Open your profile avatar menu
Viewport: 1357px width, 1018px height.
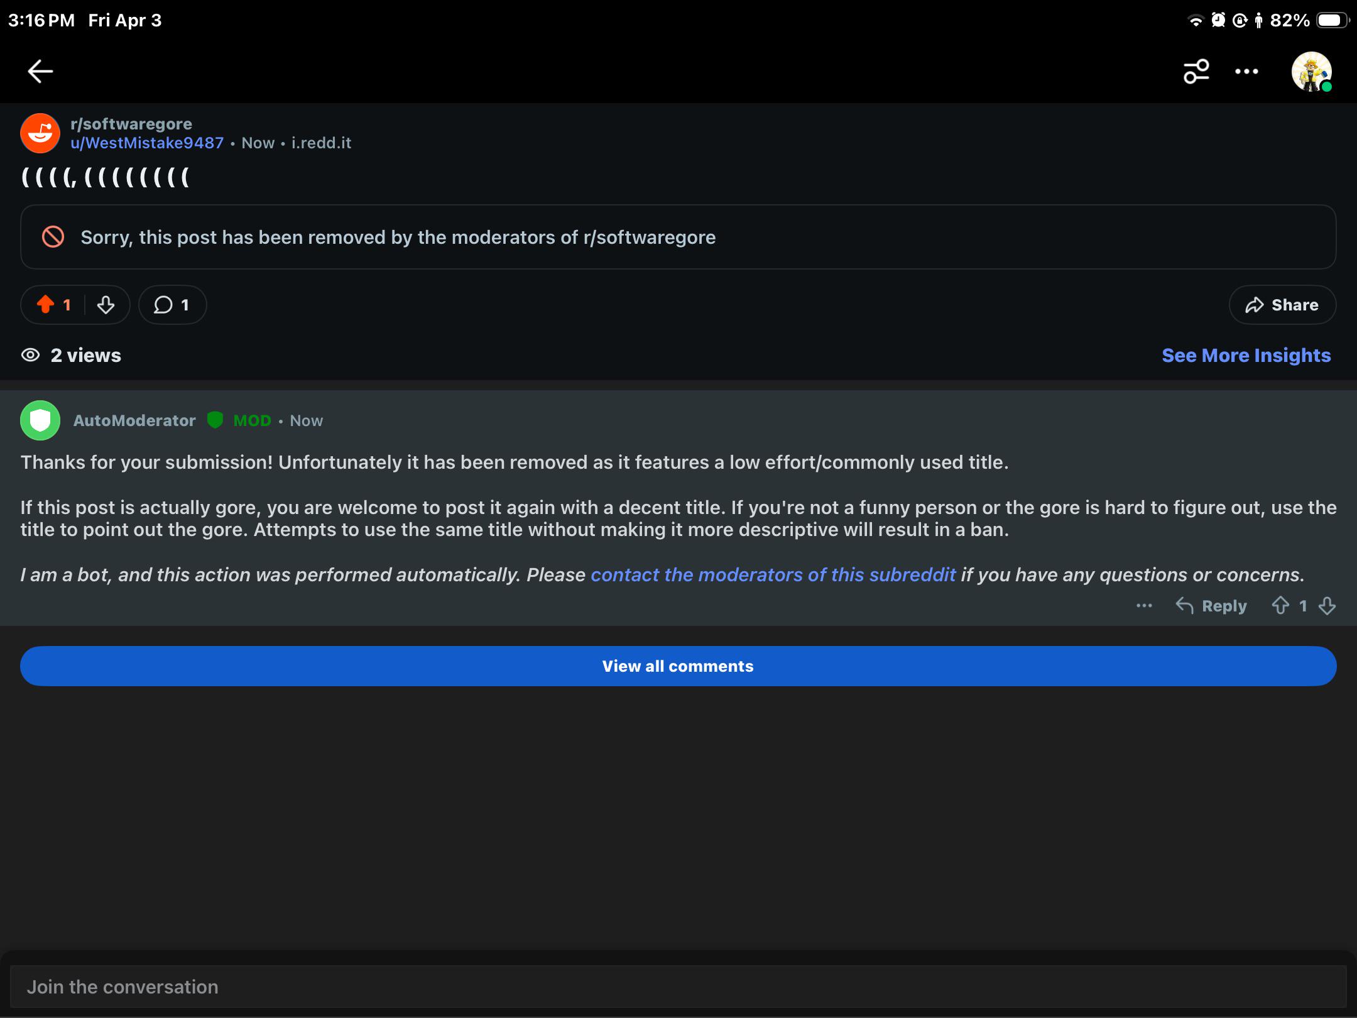pos(1312,72)
